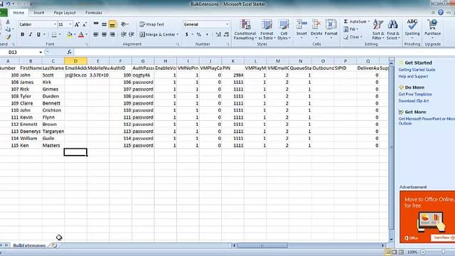Switch to Formulas tab
The image size is (455, 256).
click(94, 13)
